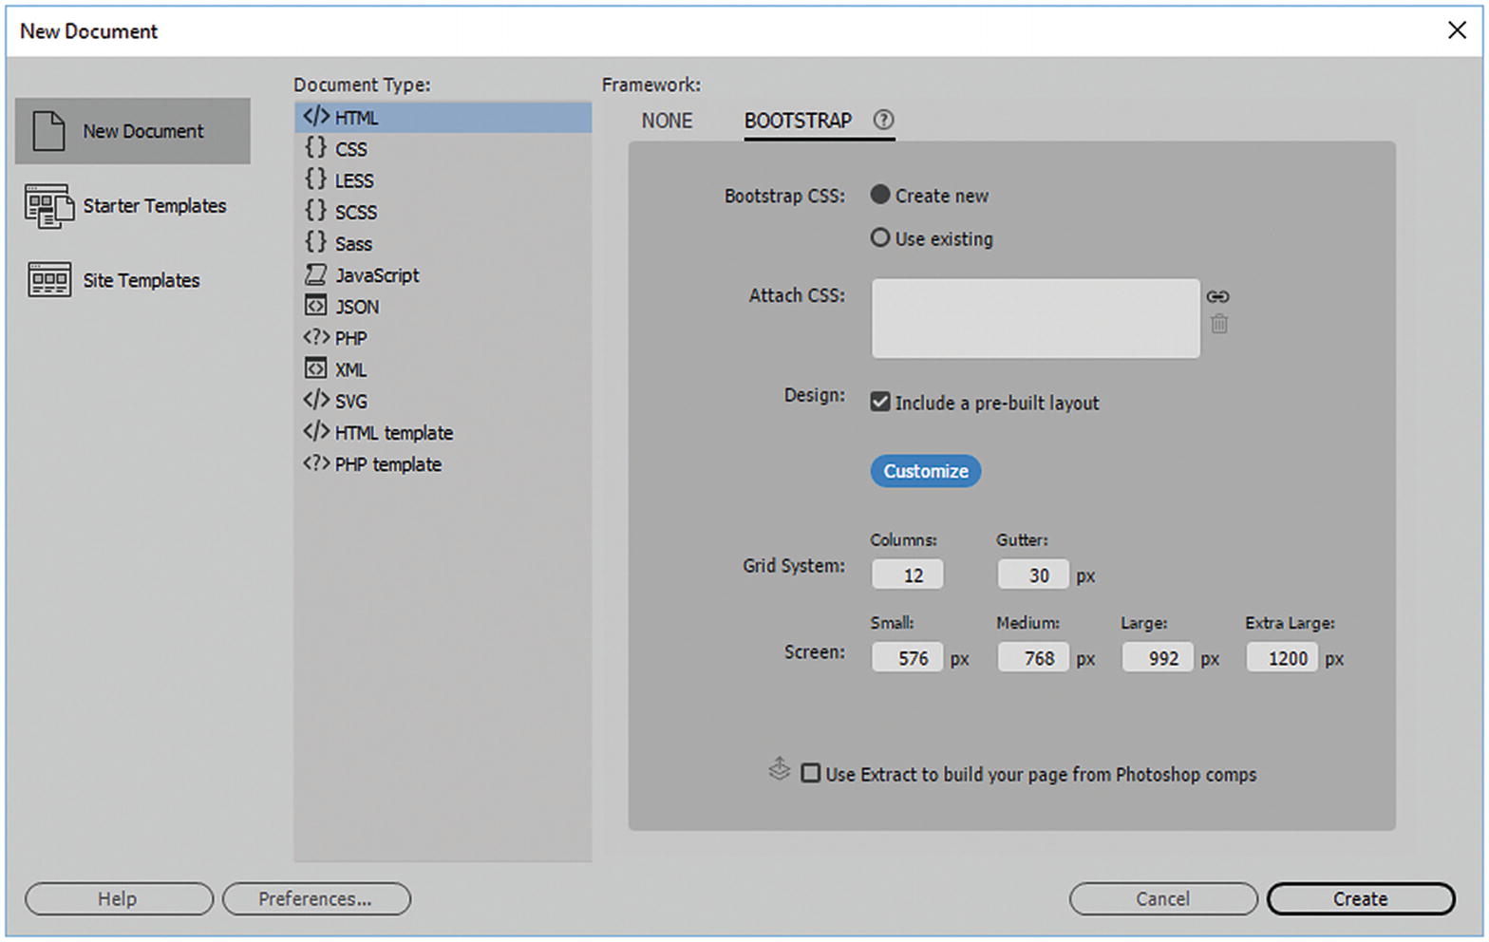Click the Columns input field
This screenshot has width=1489, height=942.
[x=908, y=575]
